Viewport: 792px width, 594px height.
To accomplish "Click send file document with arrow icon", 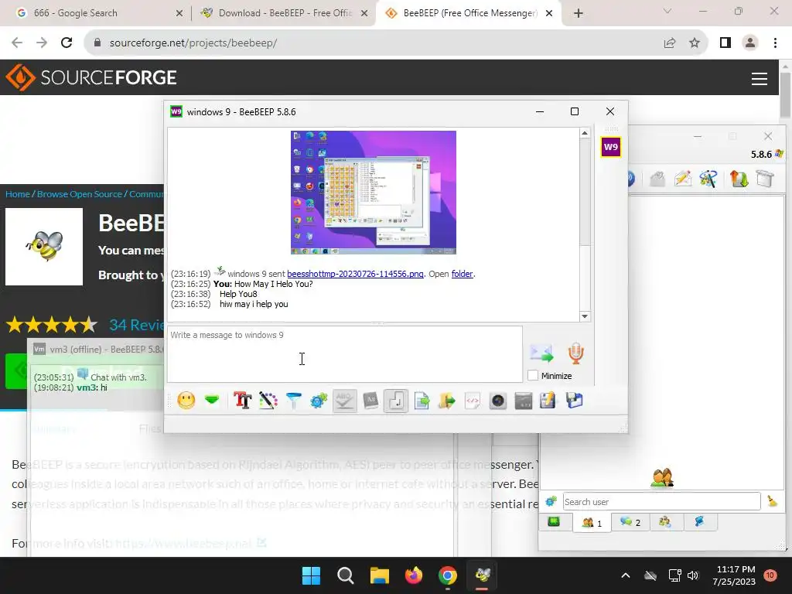I will [x=422, y=401].
